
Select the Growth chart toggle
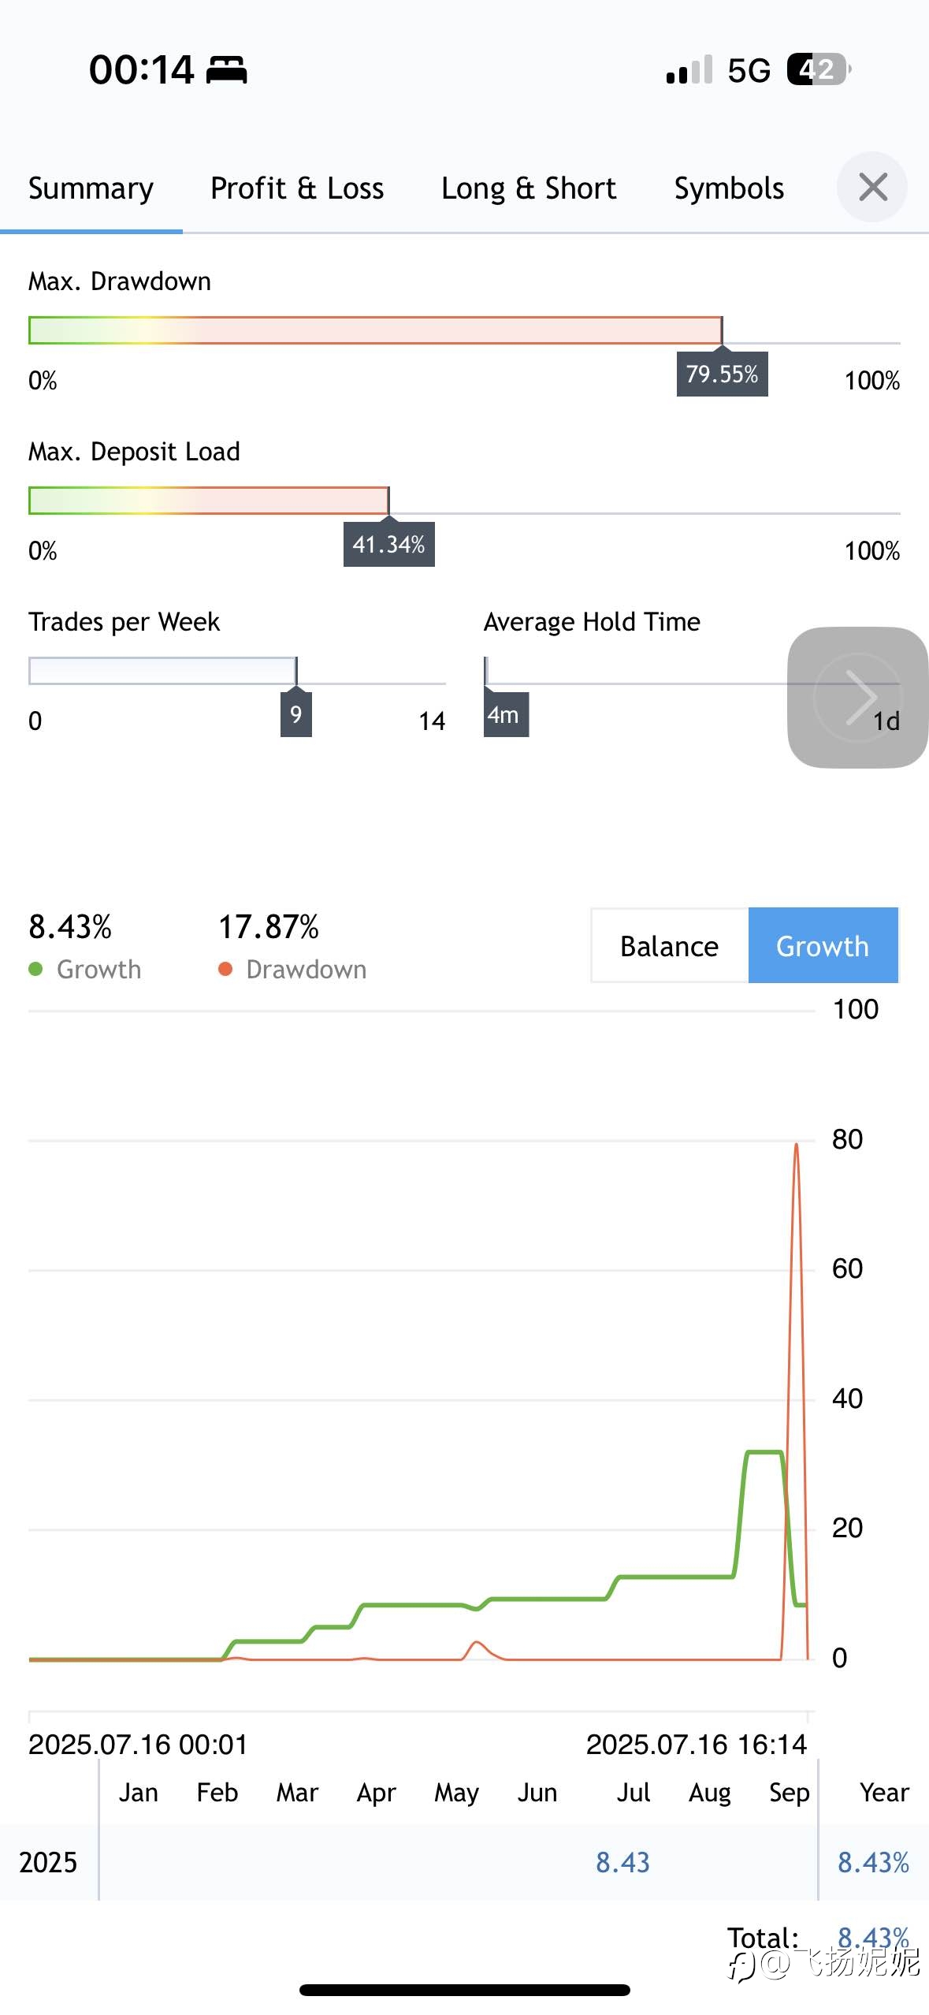point(823,945)
